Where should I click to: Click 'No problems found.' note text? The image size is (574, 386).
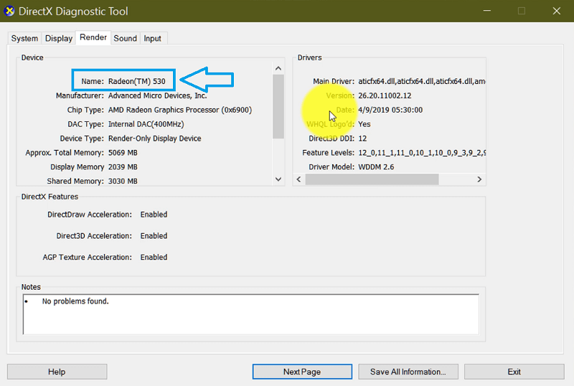pos(75,301)
